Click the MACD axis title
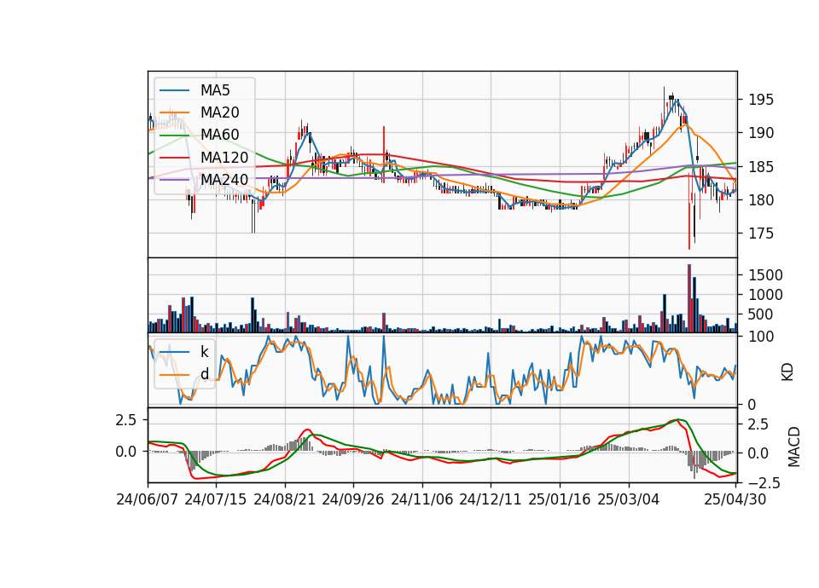The width and height of the screenshot is (819, 588). pos(794,447)
